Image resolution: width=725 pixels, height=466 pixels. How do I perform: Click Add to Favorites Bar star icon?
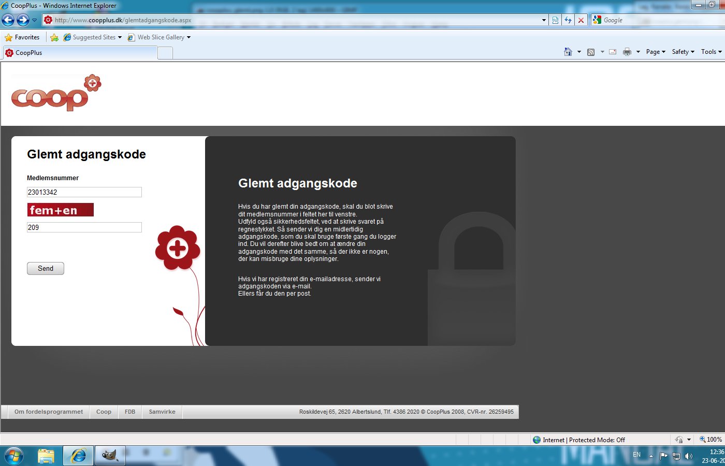[x=54, y=37]
